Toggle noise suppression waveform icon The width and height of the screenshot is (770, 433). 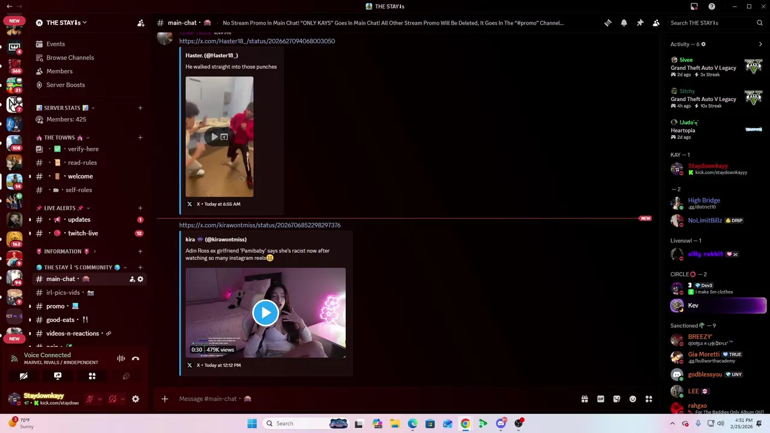click(x=121, y=358)
